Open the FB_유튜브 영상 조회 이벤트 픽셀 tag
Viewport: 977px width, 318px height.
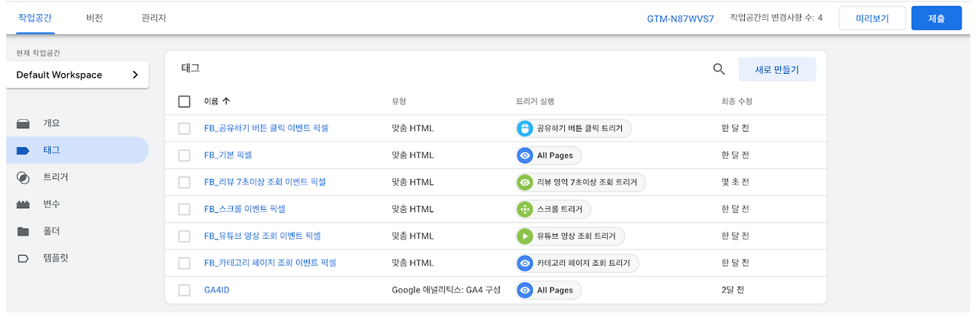262,236
